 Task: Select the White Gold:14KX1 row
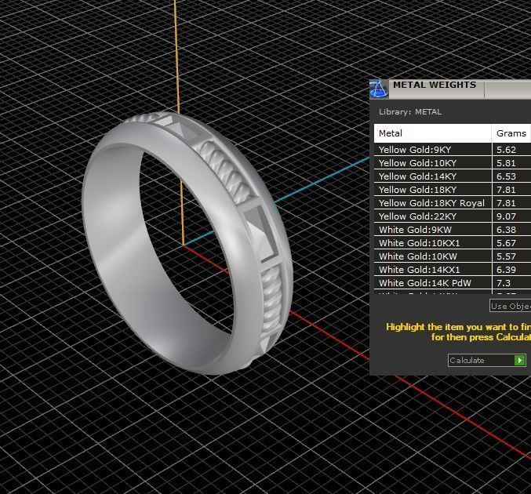pos(453,270)
